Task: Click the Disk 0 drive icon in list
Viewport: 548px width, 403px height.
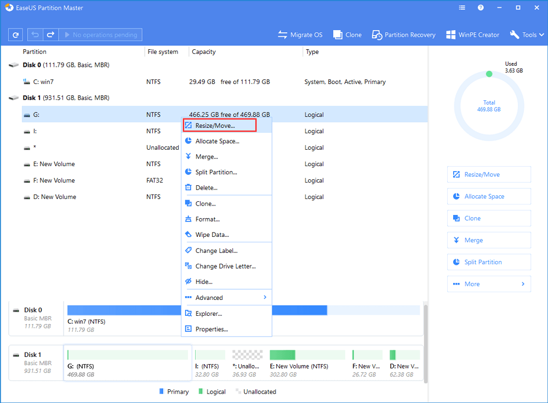Action: coord(14,65)
